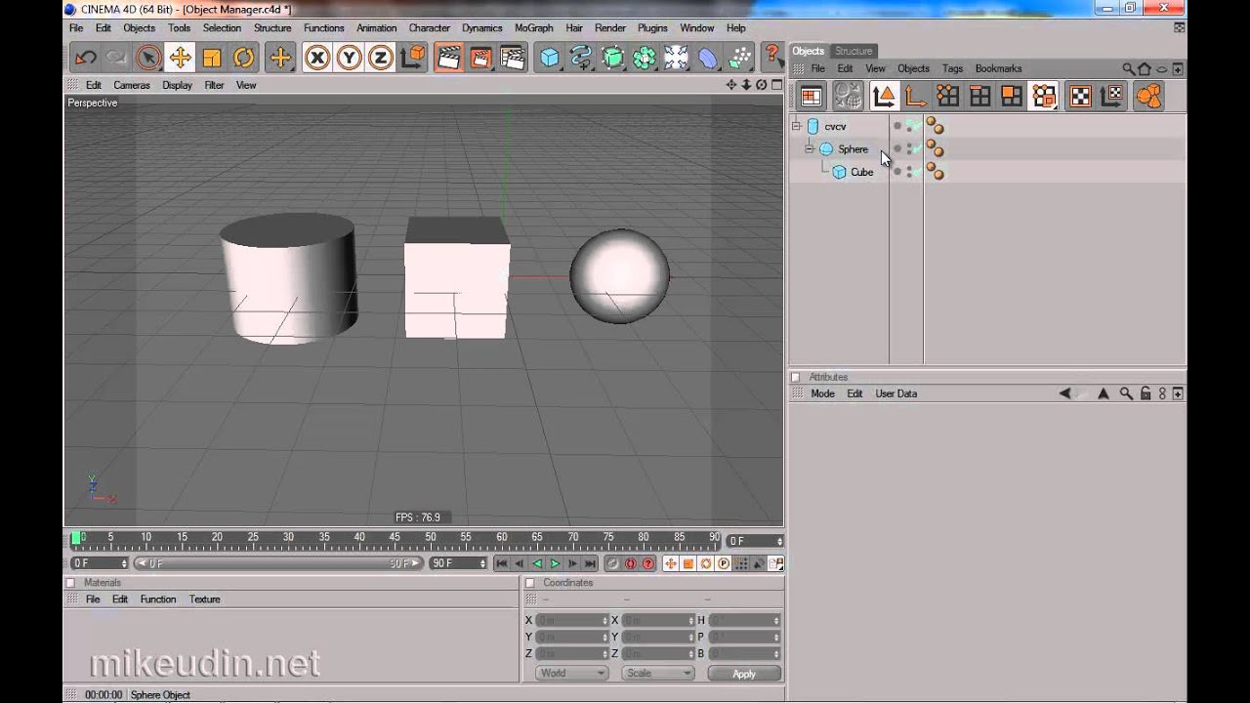Select the Live Selection tool
Image resolution: width=1250 pixels, height=703 pixels.
(x=148, y=58)
